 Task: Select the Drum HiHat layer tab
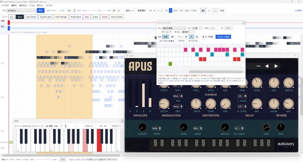[x=117, y=17]
